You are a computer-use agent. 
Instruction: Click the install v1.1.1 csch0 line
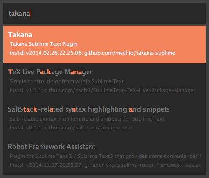click(x=102, y=90)
